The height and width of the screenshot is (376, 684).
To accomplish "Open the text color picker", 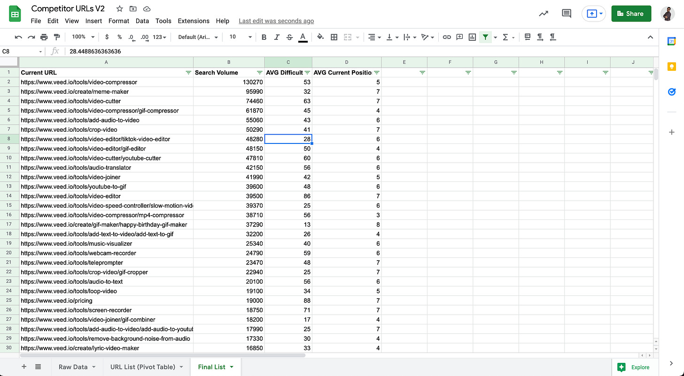I will coord(303,38).
